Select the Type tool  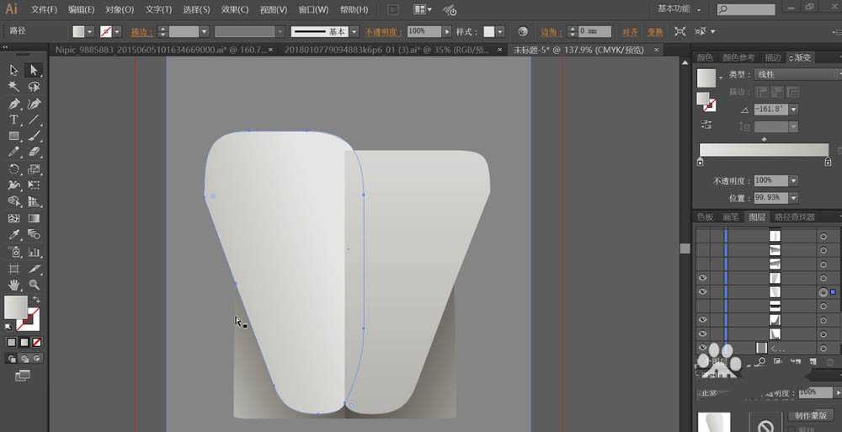coord(14,120)
